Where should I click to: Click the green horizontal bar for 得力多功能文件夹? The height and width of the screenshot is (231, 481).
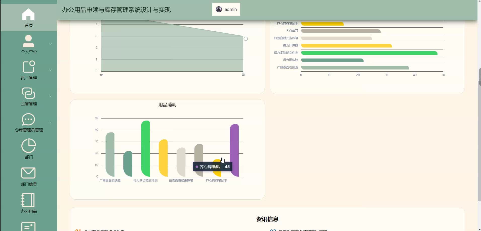pyautogui.click(x=369, y=53)
